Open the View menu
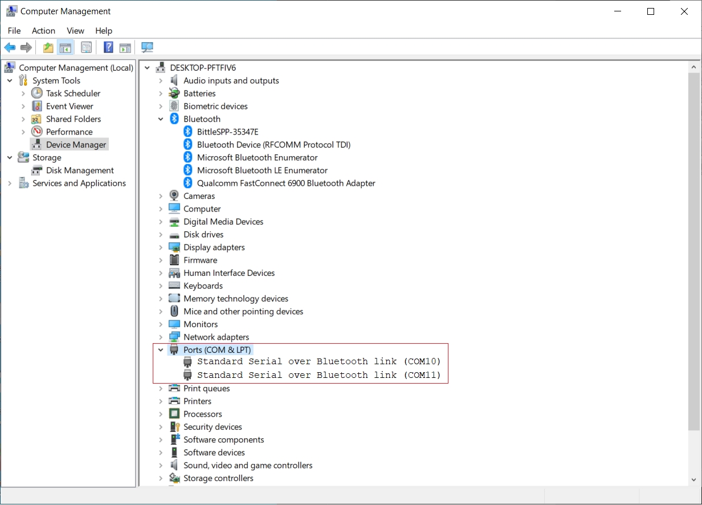 [x=75, y=31]
